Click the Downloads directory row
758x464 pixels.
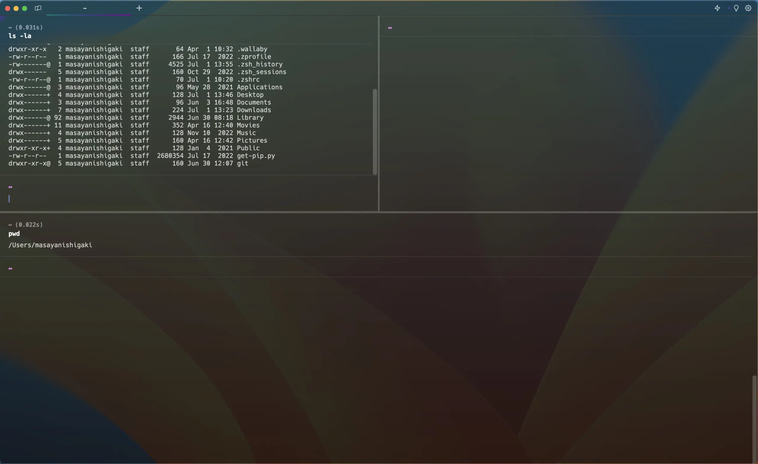pos(140,110)
